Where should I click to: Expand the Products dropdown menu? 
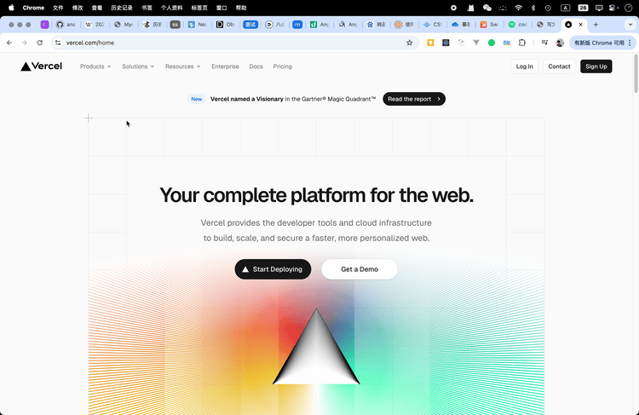coord(95,66)
